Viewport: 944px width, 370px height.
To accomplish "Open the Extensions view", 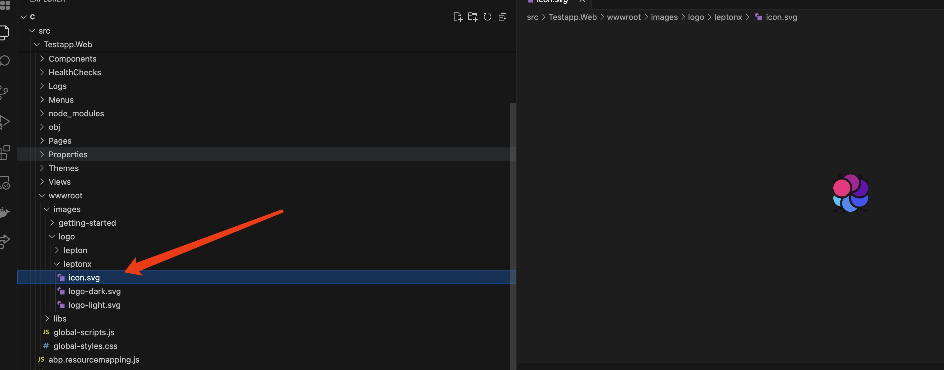I will (5, 152).
